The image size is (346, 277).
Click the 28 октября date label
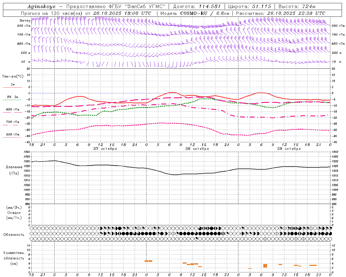(x=197, y=149)
